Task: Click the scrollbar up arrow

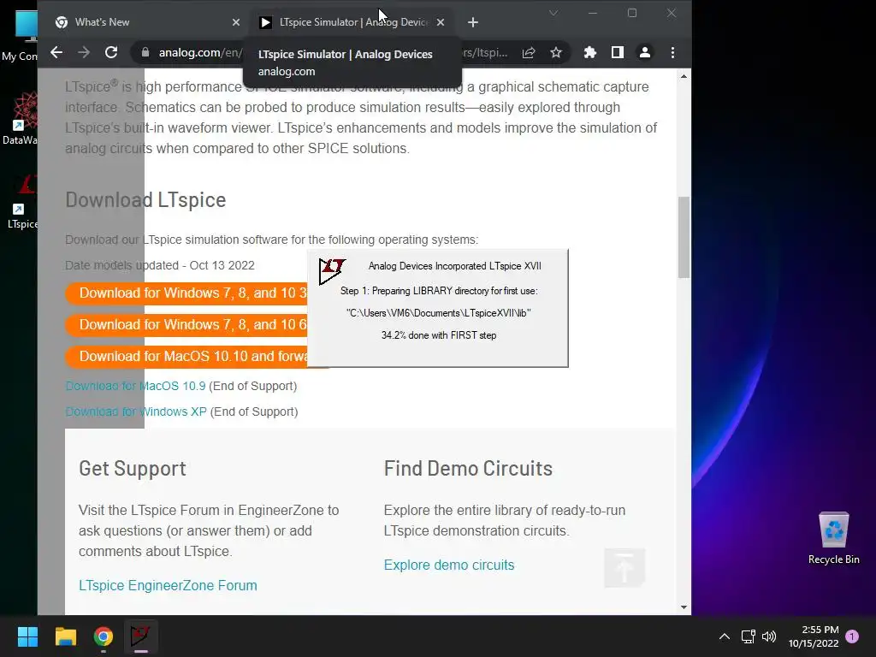Action: (684, 76)
